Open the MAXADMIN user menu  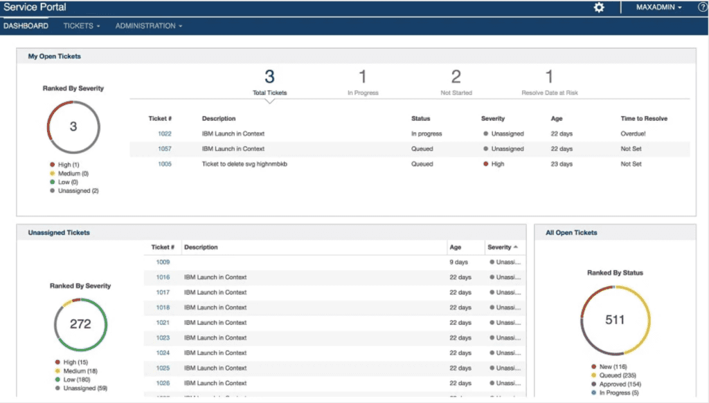point(655,7)
